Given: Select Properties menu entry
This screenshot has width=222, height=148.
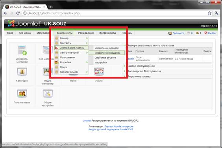Looking at the screenshot, I should point(71,62).
